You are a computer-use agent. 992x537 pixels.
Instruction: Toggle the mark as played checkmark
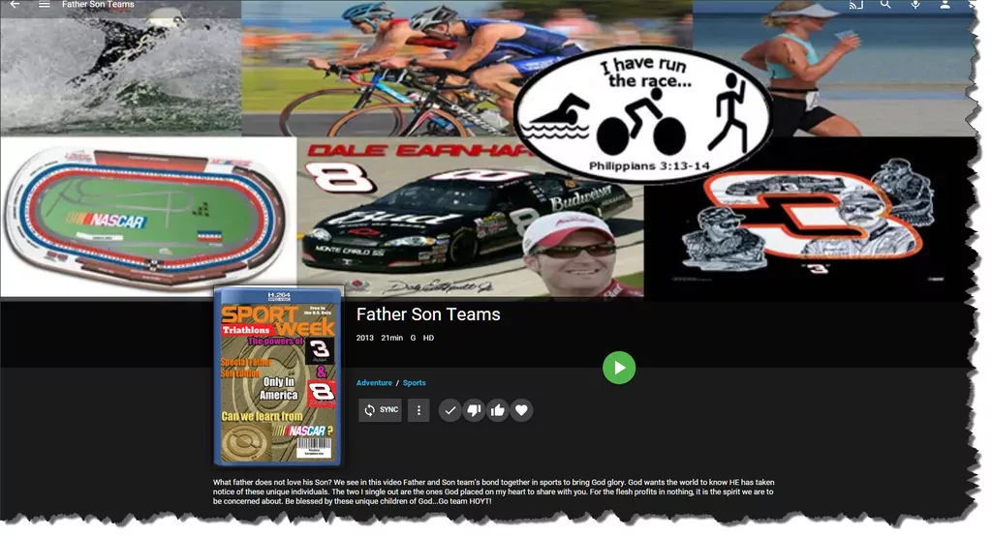tap(449, 410)
